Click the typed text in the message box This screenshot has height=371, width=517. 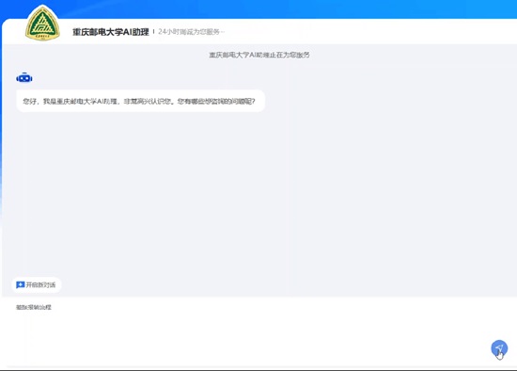(34, 307)
